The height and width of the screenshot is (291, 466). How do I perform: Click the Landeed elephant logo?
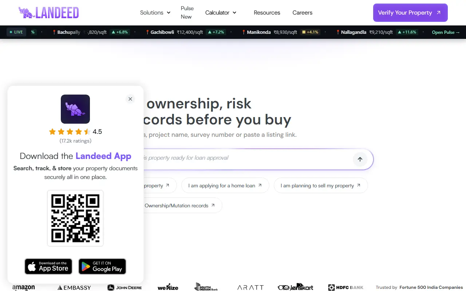point(48,13)
